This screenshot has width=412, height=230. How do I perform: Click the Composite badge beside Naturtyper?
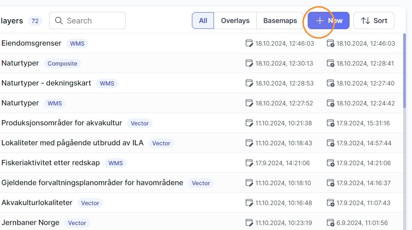[62, 63]
